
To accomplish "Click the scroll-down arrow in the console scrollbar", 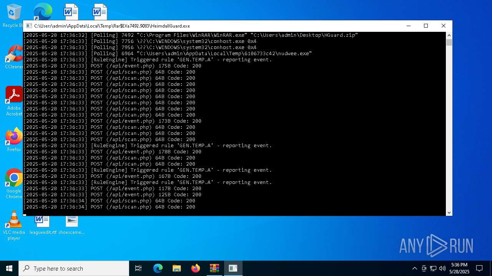I will (449, 213).
